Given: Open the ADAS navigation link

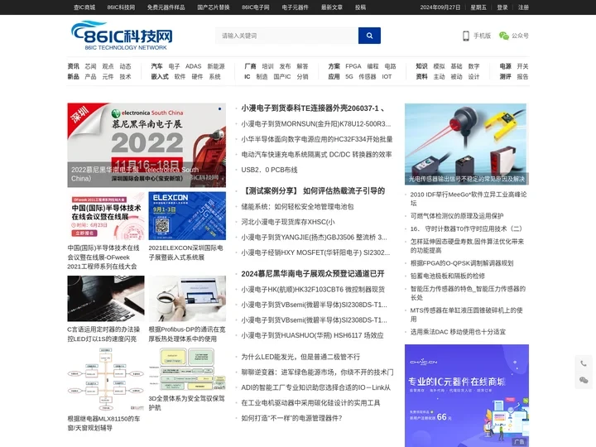Looking at the screenshot, I should (x=193, y=66).
